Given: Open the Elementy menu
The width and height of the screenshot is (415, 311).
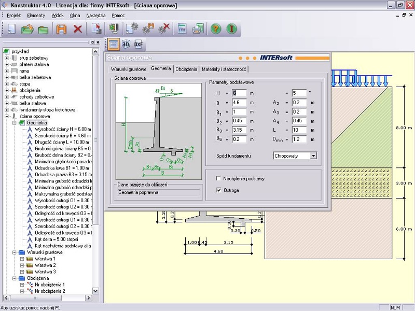Looking at the screenshot, I should point(36,16).
